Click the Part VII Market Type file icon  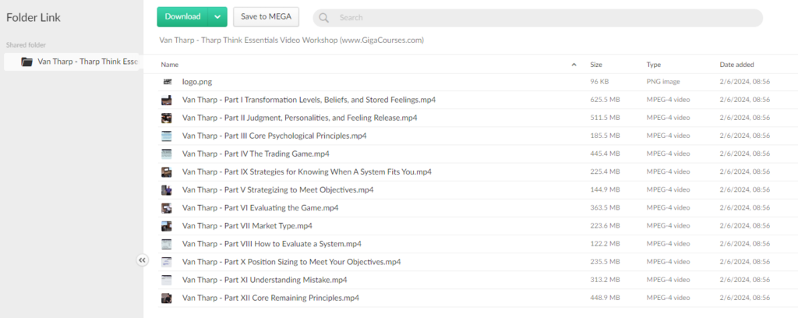coord(167,226)
